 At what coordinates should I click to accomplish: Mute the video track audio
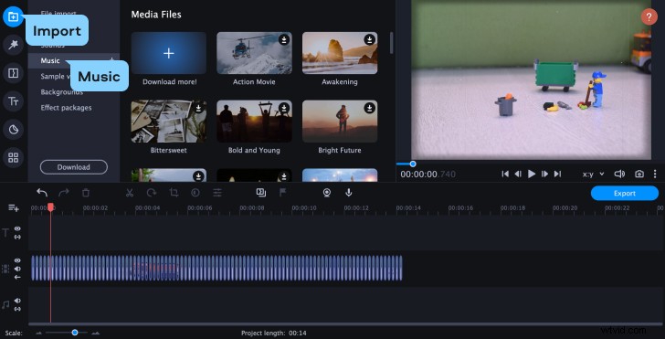(x=17, y=269)
